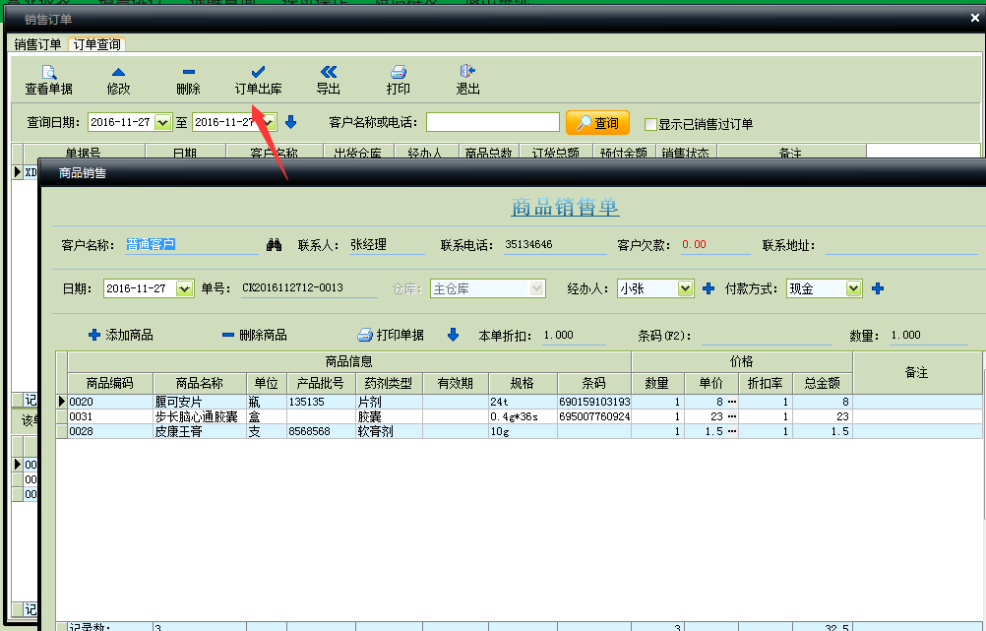Expand the 经办人 小张 dropdown
The image size is (986, 631).
point(686,288)
